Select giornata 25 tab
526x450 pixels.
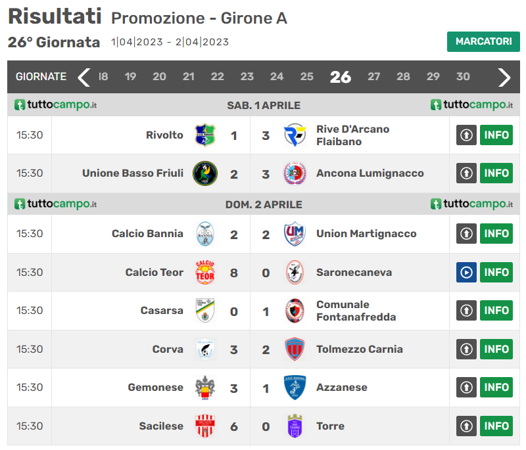tap(307, 77)
